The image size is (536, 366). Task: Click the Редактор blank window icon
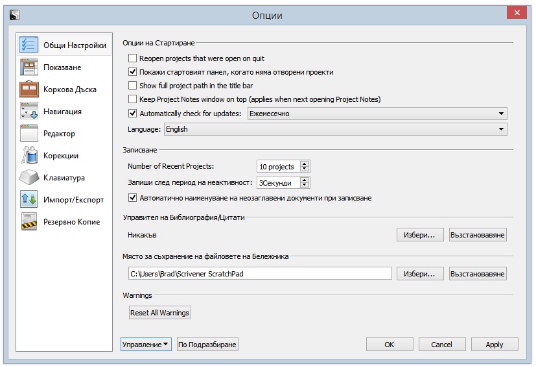pos(30,134)
